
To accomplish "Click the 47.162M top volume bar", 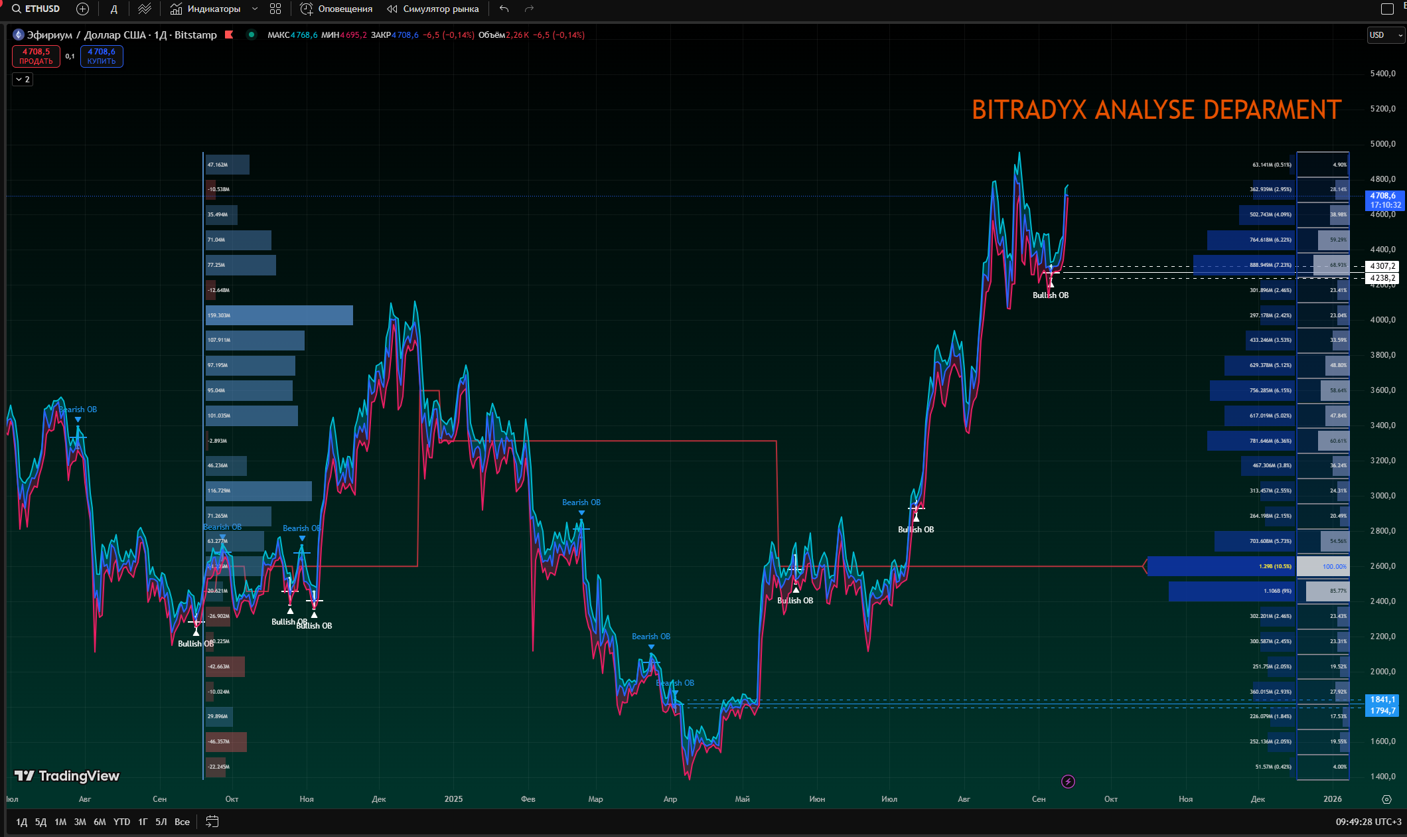I will (x=228, y=165).
